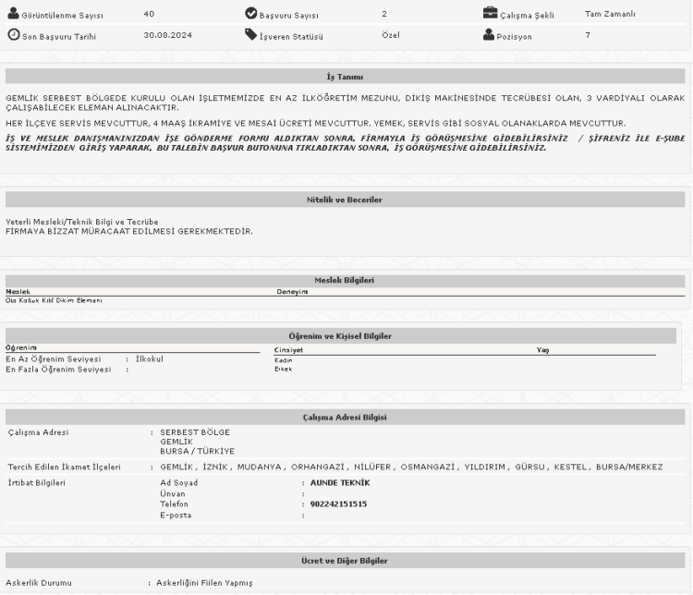
Task: Click the Çalışma Adresi Bilgisi header
Action: click(344, 418)
